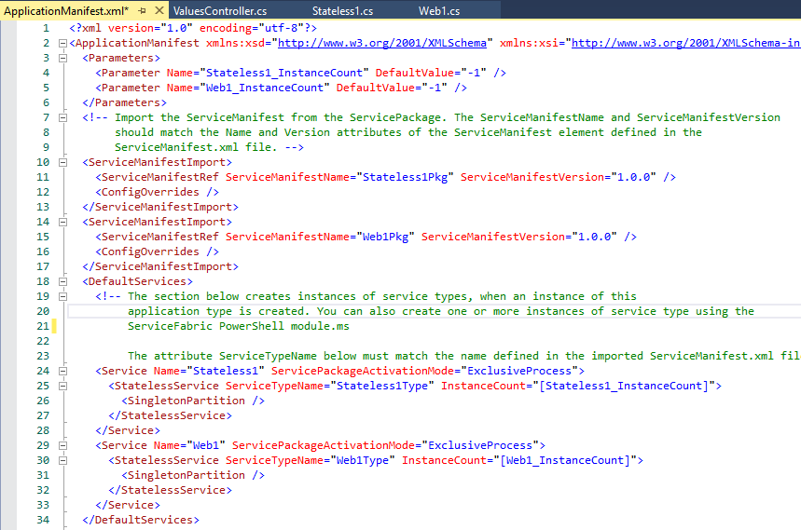801x530 pixels.
Task: Click line number 1 in the gutter
Action: pyautogui.click(x=46, y=29)
